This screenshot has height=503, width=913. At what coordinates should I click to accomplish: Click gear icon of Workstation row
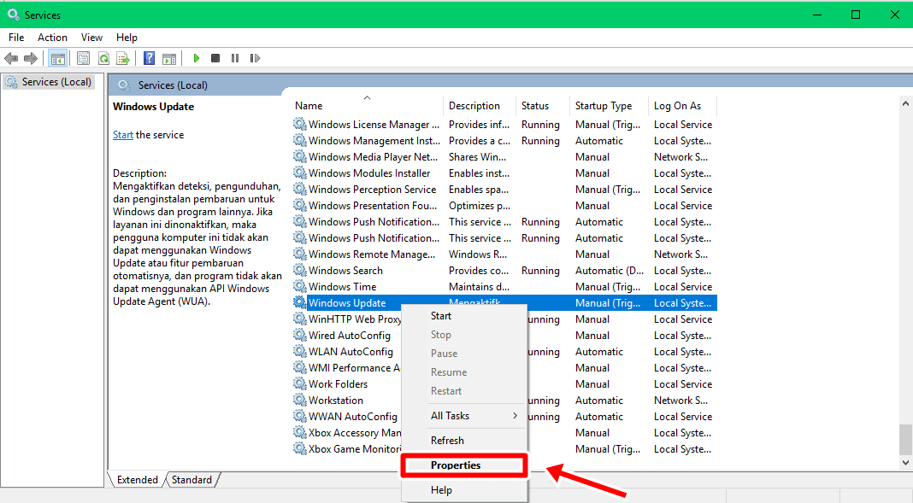pyautogui.click(x=299, y=400)
